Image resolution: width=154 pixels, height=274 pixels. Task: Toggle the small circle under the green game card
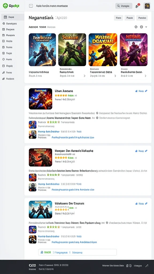tap(84, 76)
